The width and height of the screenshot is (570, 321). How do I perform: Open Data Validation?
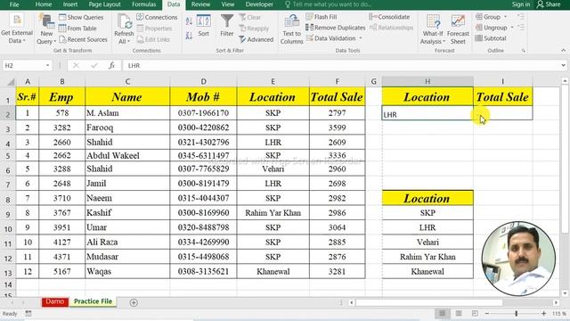pyautogui.click(x=330, y=38)
